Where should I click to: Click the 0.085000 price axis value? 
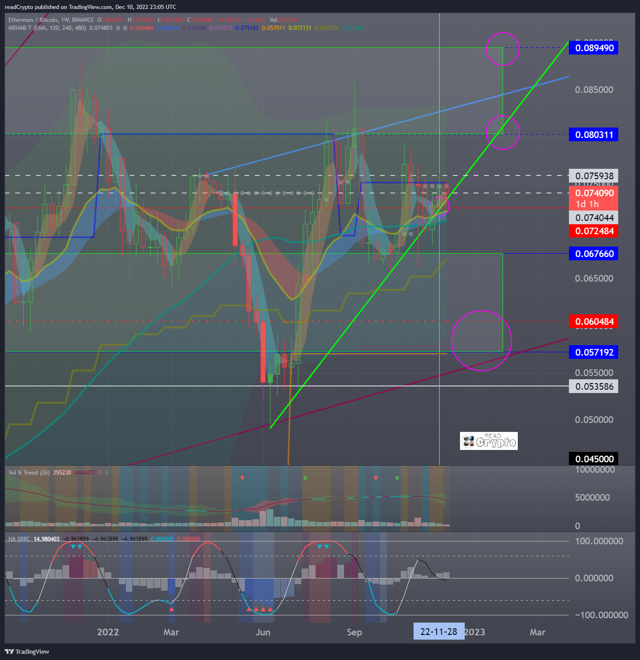pyautogui.click(x=594, y=90)
